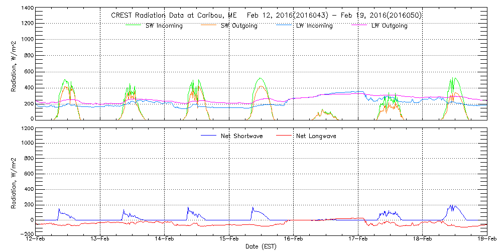Click the red Net Longwave legend line
Viewport: 502px width, 251px height.
coord(283,136)
